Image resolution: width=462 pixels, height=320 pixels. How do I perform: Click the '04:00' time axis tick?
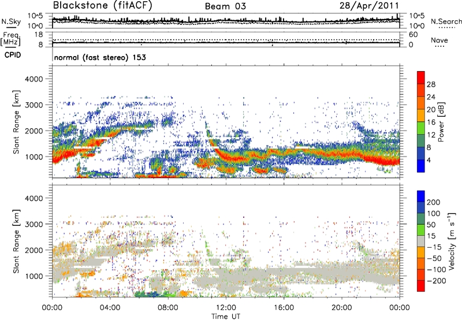[110, 308]
